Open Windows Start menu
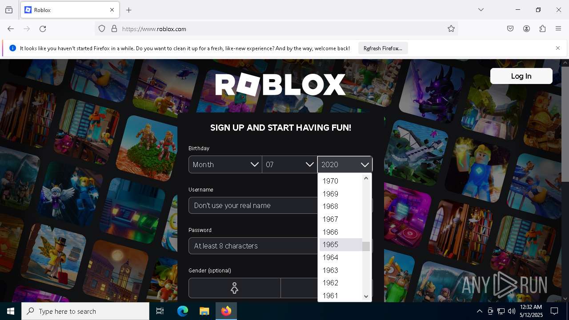The height and width of the screenshot is (320, 569). click(11, 311)
